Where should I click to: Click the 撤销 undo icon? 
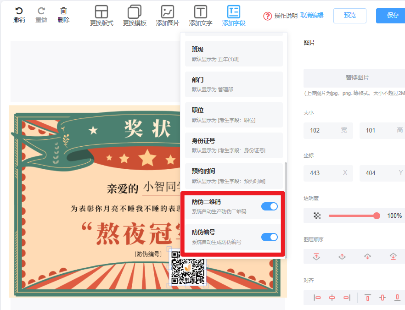pos(19,11)
